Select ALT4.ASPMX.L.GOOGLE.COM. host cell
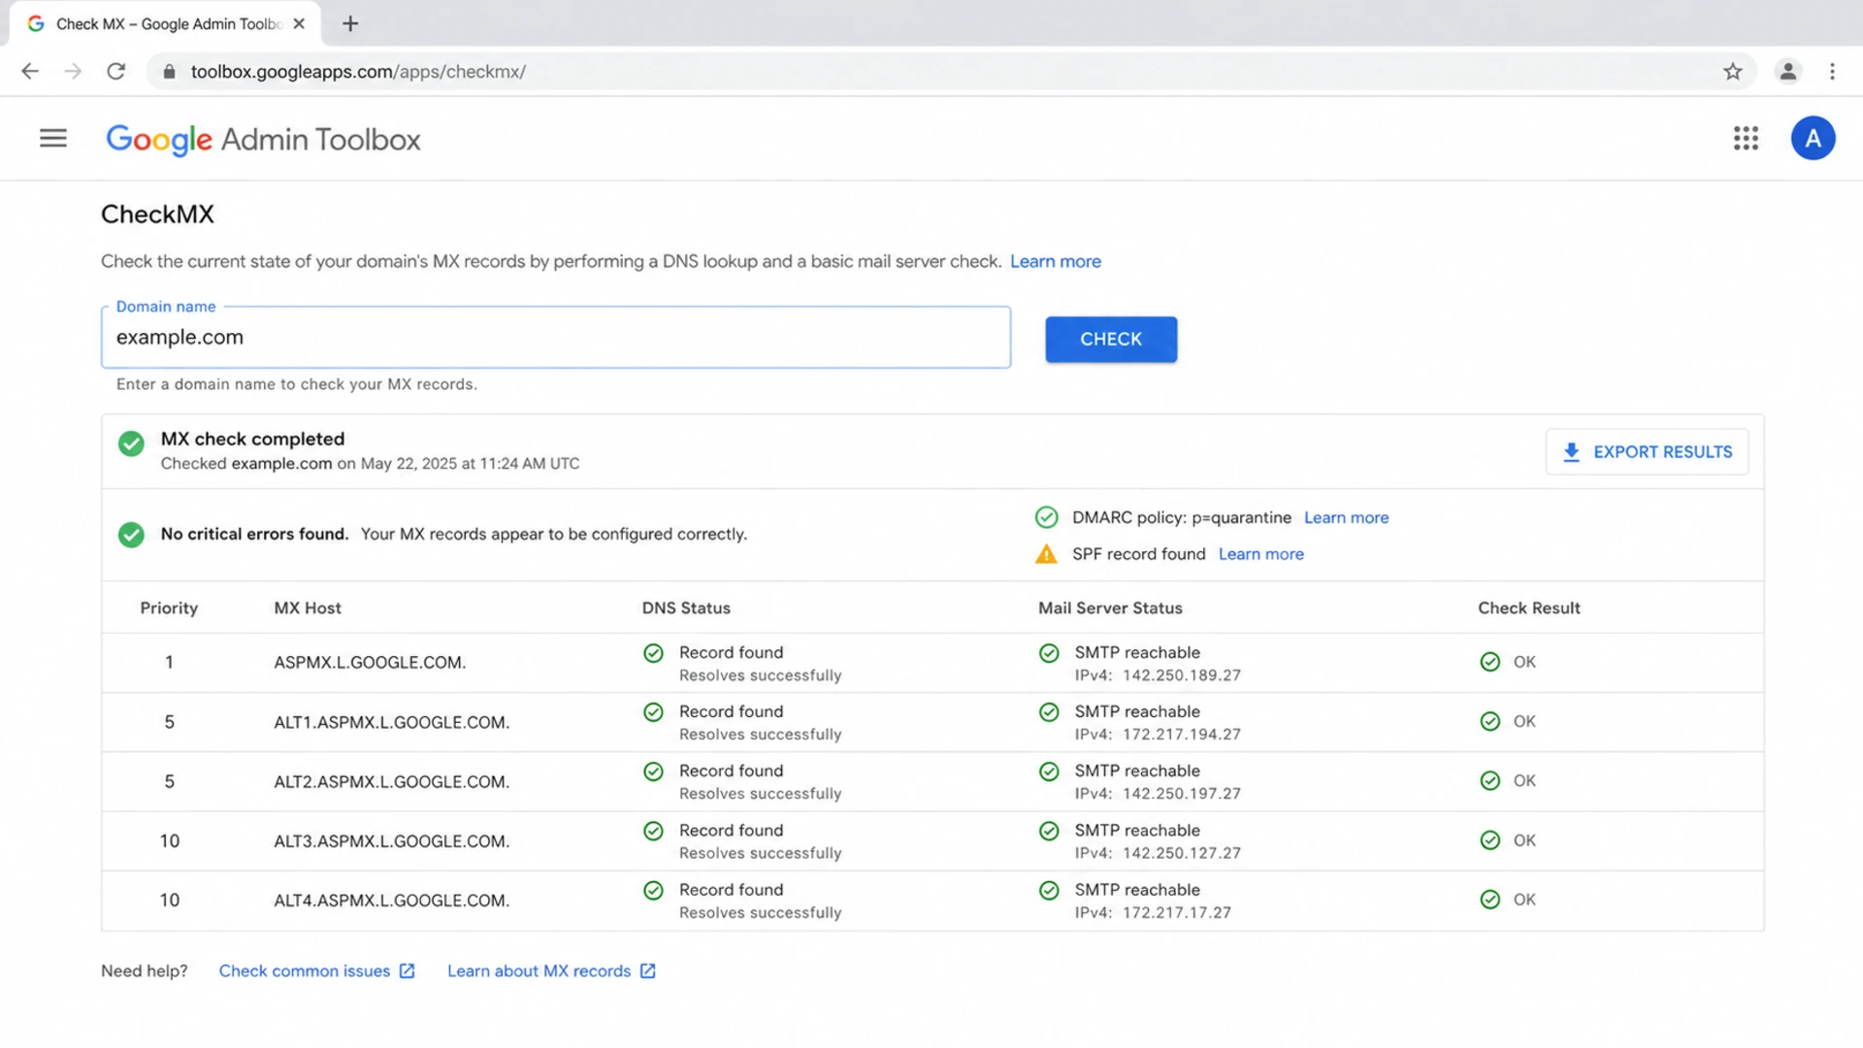This screenshot has height=1048, width=1863. pyautogui.click(x=391, y=901)
